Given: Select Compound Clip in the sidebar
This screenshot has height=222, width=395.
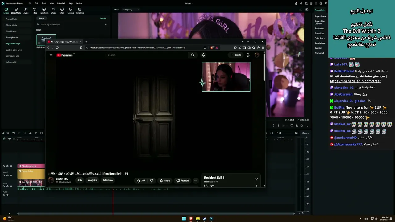Looking at the screenshot, I should click(x=12, y=56).
